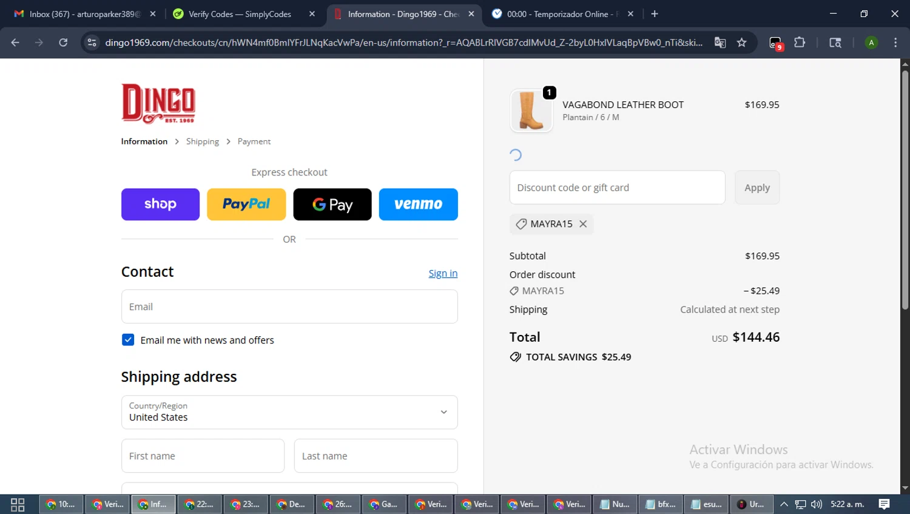This screenshot has height=514, width=910.
Task: Click the Dingo Est. 1969 logo
Action: 158,103
